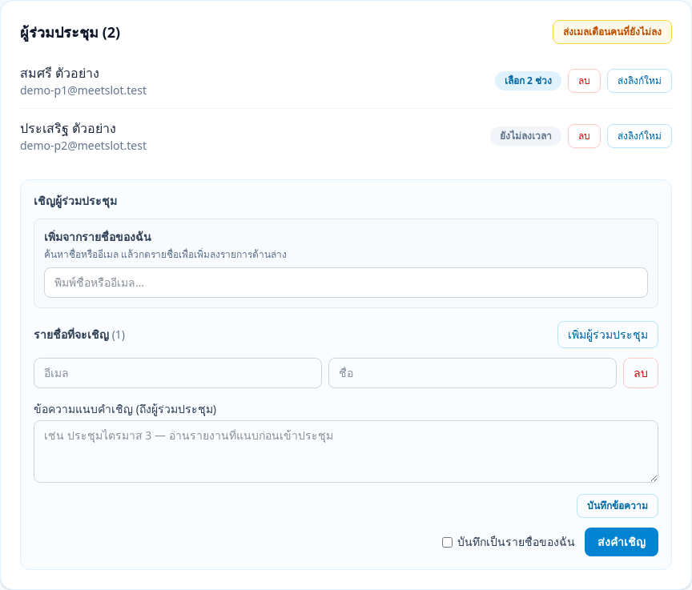Click the name ประเสริฐ ตัวอย่าง
This screenshot has height=590, width=692.
point(68,128)
